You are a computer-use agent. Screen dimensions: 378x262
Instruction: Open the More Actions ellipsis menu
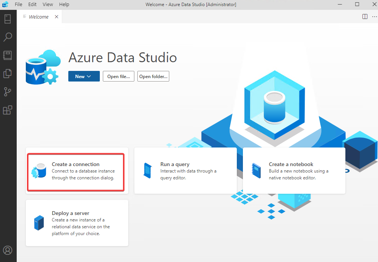coord(374,16)
